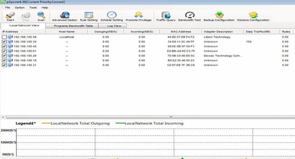Click the 200KB/S axis label
Image resolution: width=295 pixels, height=159 pixels.
(8, 130)
